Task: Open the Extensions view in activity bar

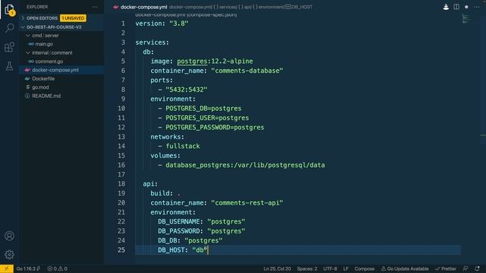Action: click(9, 47)
